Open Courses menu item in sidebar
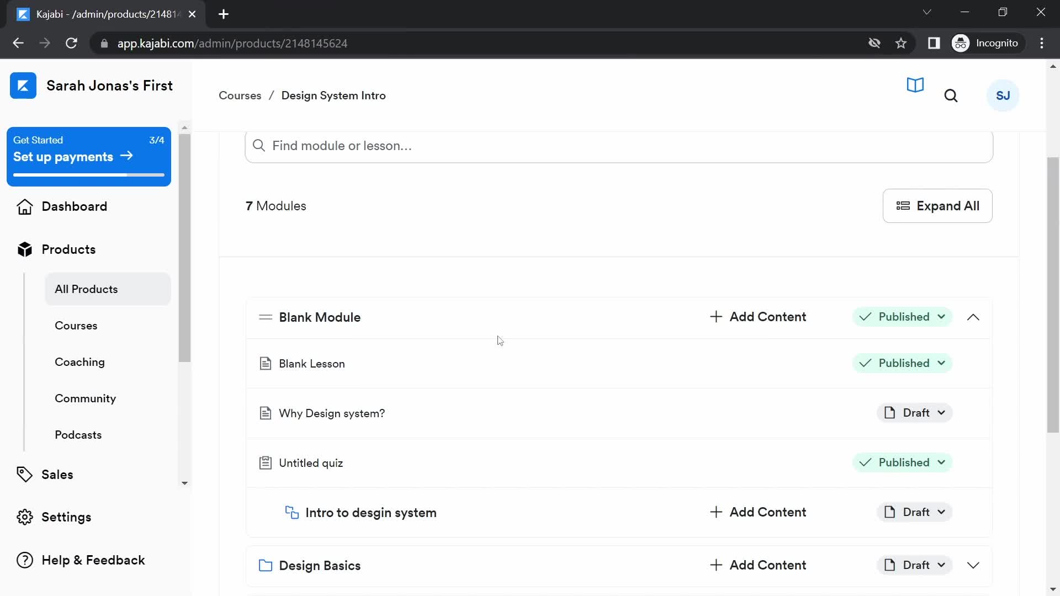 coord(76,324)
